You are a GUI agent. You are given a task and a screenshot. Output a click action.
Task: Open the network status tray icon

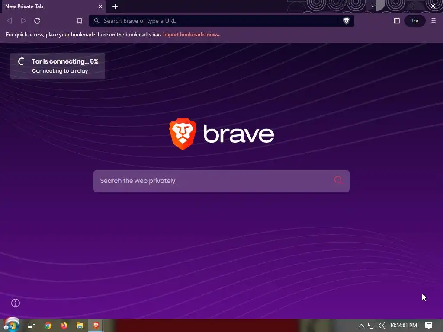[x=372, y=326]
